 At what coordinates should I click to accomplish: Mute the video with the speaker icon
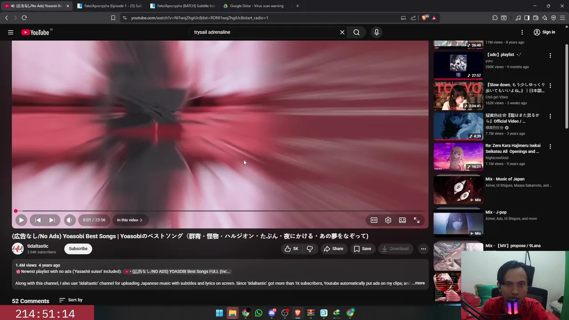[x=69, y=220]
